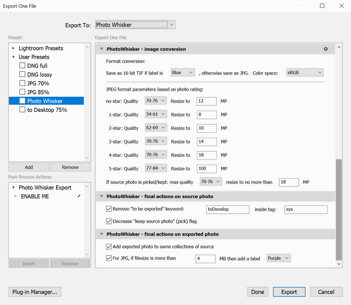
Task: Click preset list scroll up arrow
Action: [87, 47]
